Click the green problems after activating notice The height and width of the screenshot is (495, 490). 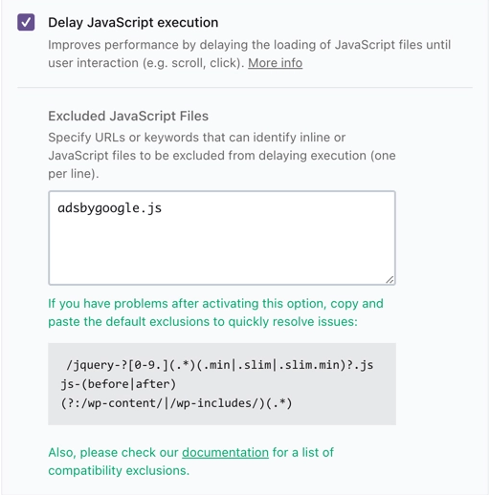[215, 312]
